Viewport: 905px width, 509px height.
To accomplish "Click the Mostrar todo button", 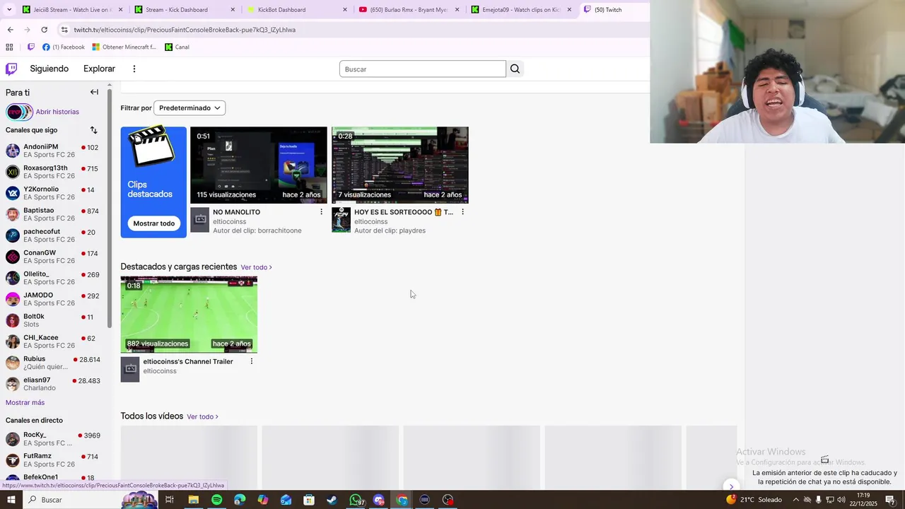I will click(x=153, y=223).
